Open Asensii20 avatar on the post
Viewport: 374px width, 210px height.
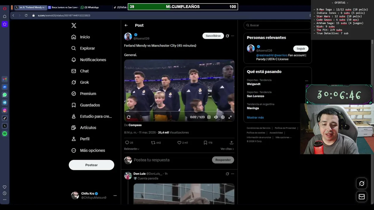point(128,36)
